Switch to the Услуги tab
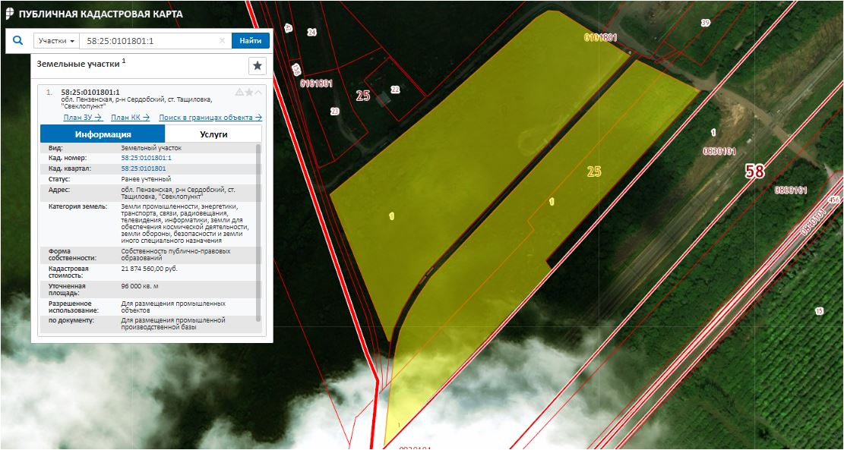844x450 pixels. pyautogui.click(x=213, y=134)
